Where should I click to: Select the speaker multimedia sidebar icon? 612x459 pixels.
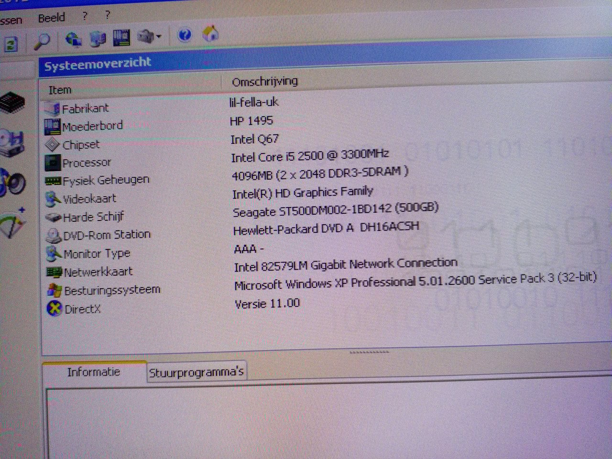point(12,182)
